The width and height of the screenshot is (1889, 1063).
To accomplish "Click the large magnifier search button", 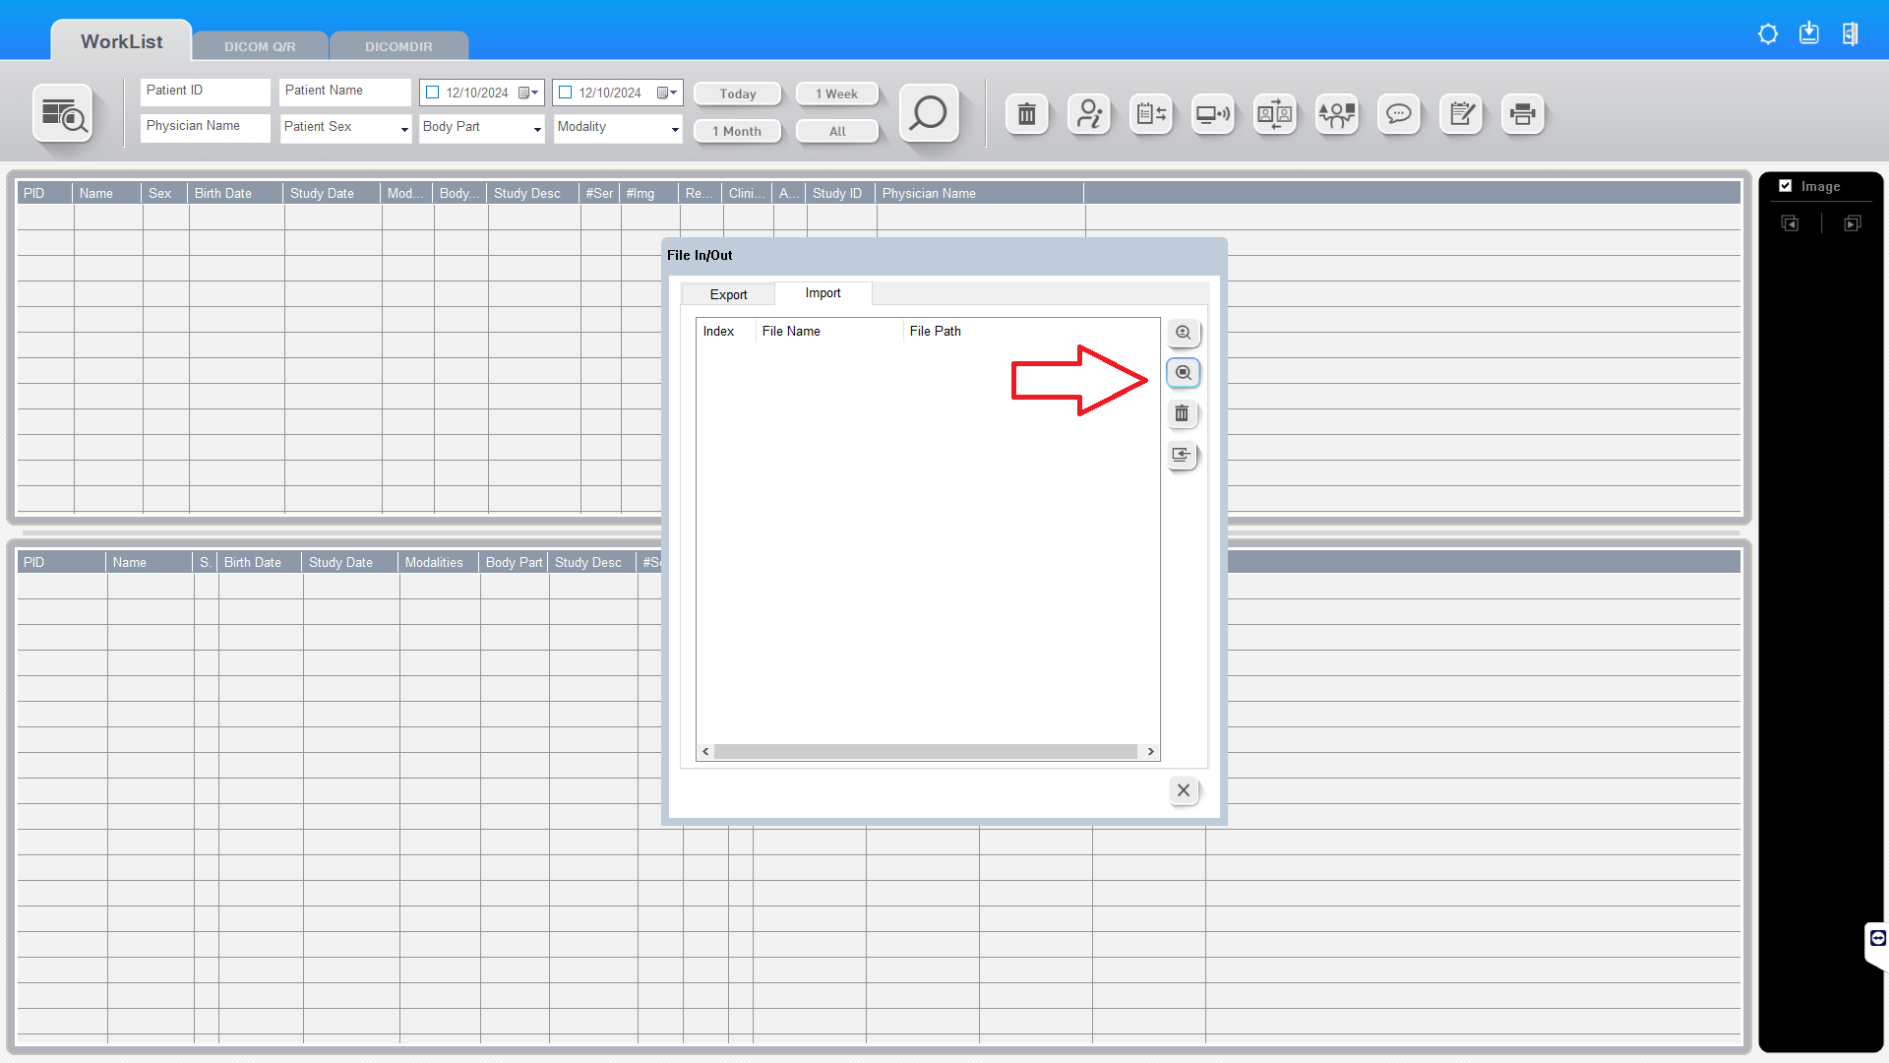I will 928,114.
